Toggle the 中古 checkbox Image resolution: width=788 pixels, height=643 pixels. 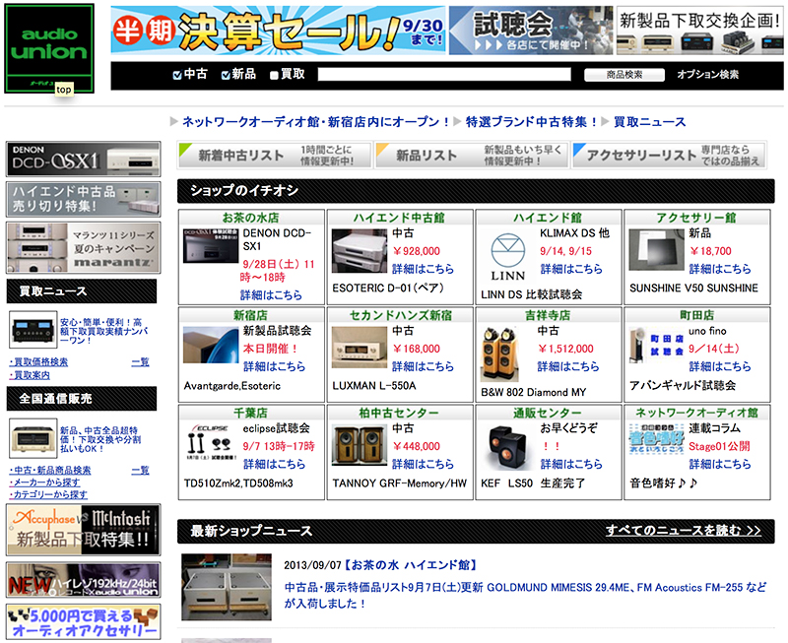177,76
